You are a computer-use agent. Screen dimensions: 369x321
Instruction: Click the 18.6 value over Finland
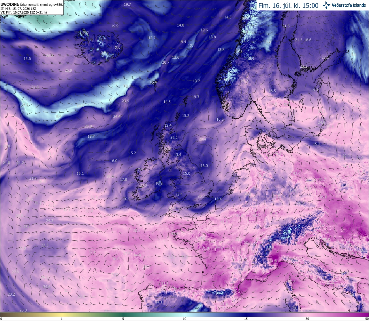(308, 40)
